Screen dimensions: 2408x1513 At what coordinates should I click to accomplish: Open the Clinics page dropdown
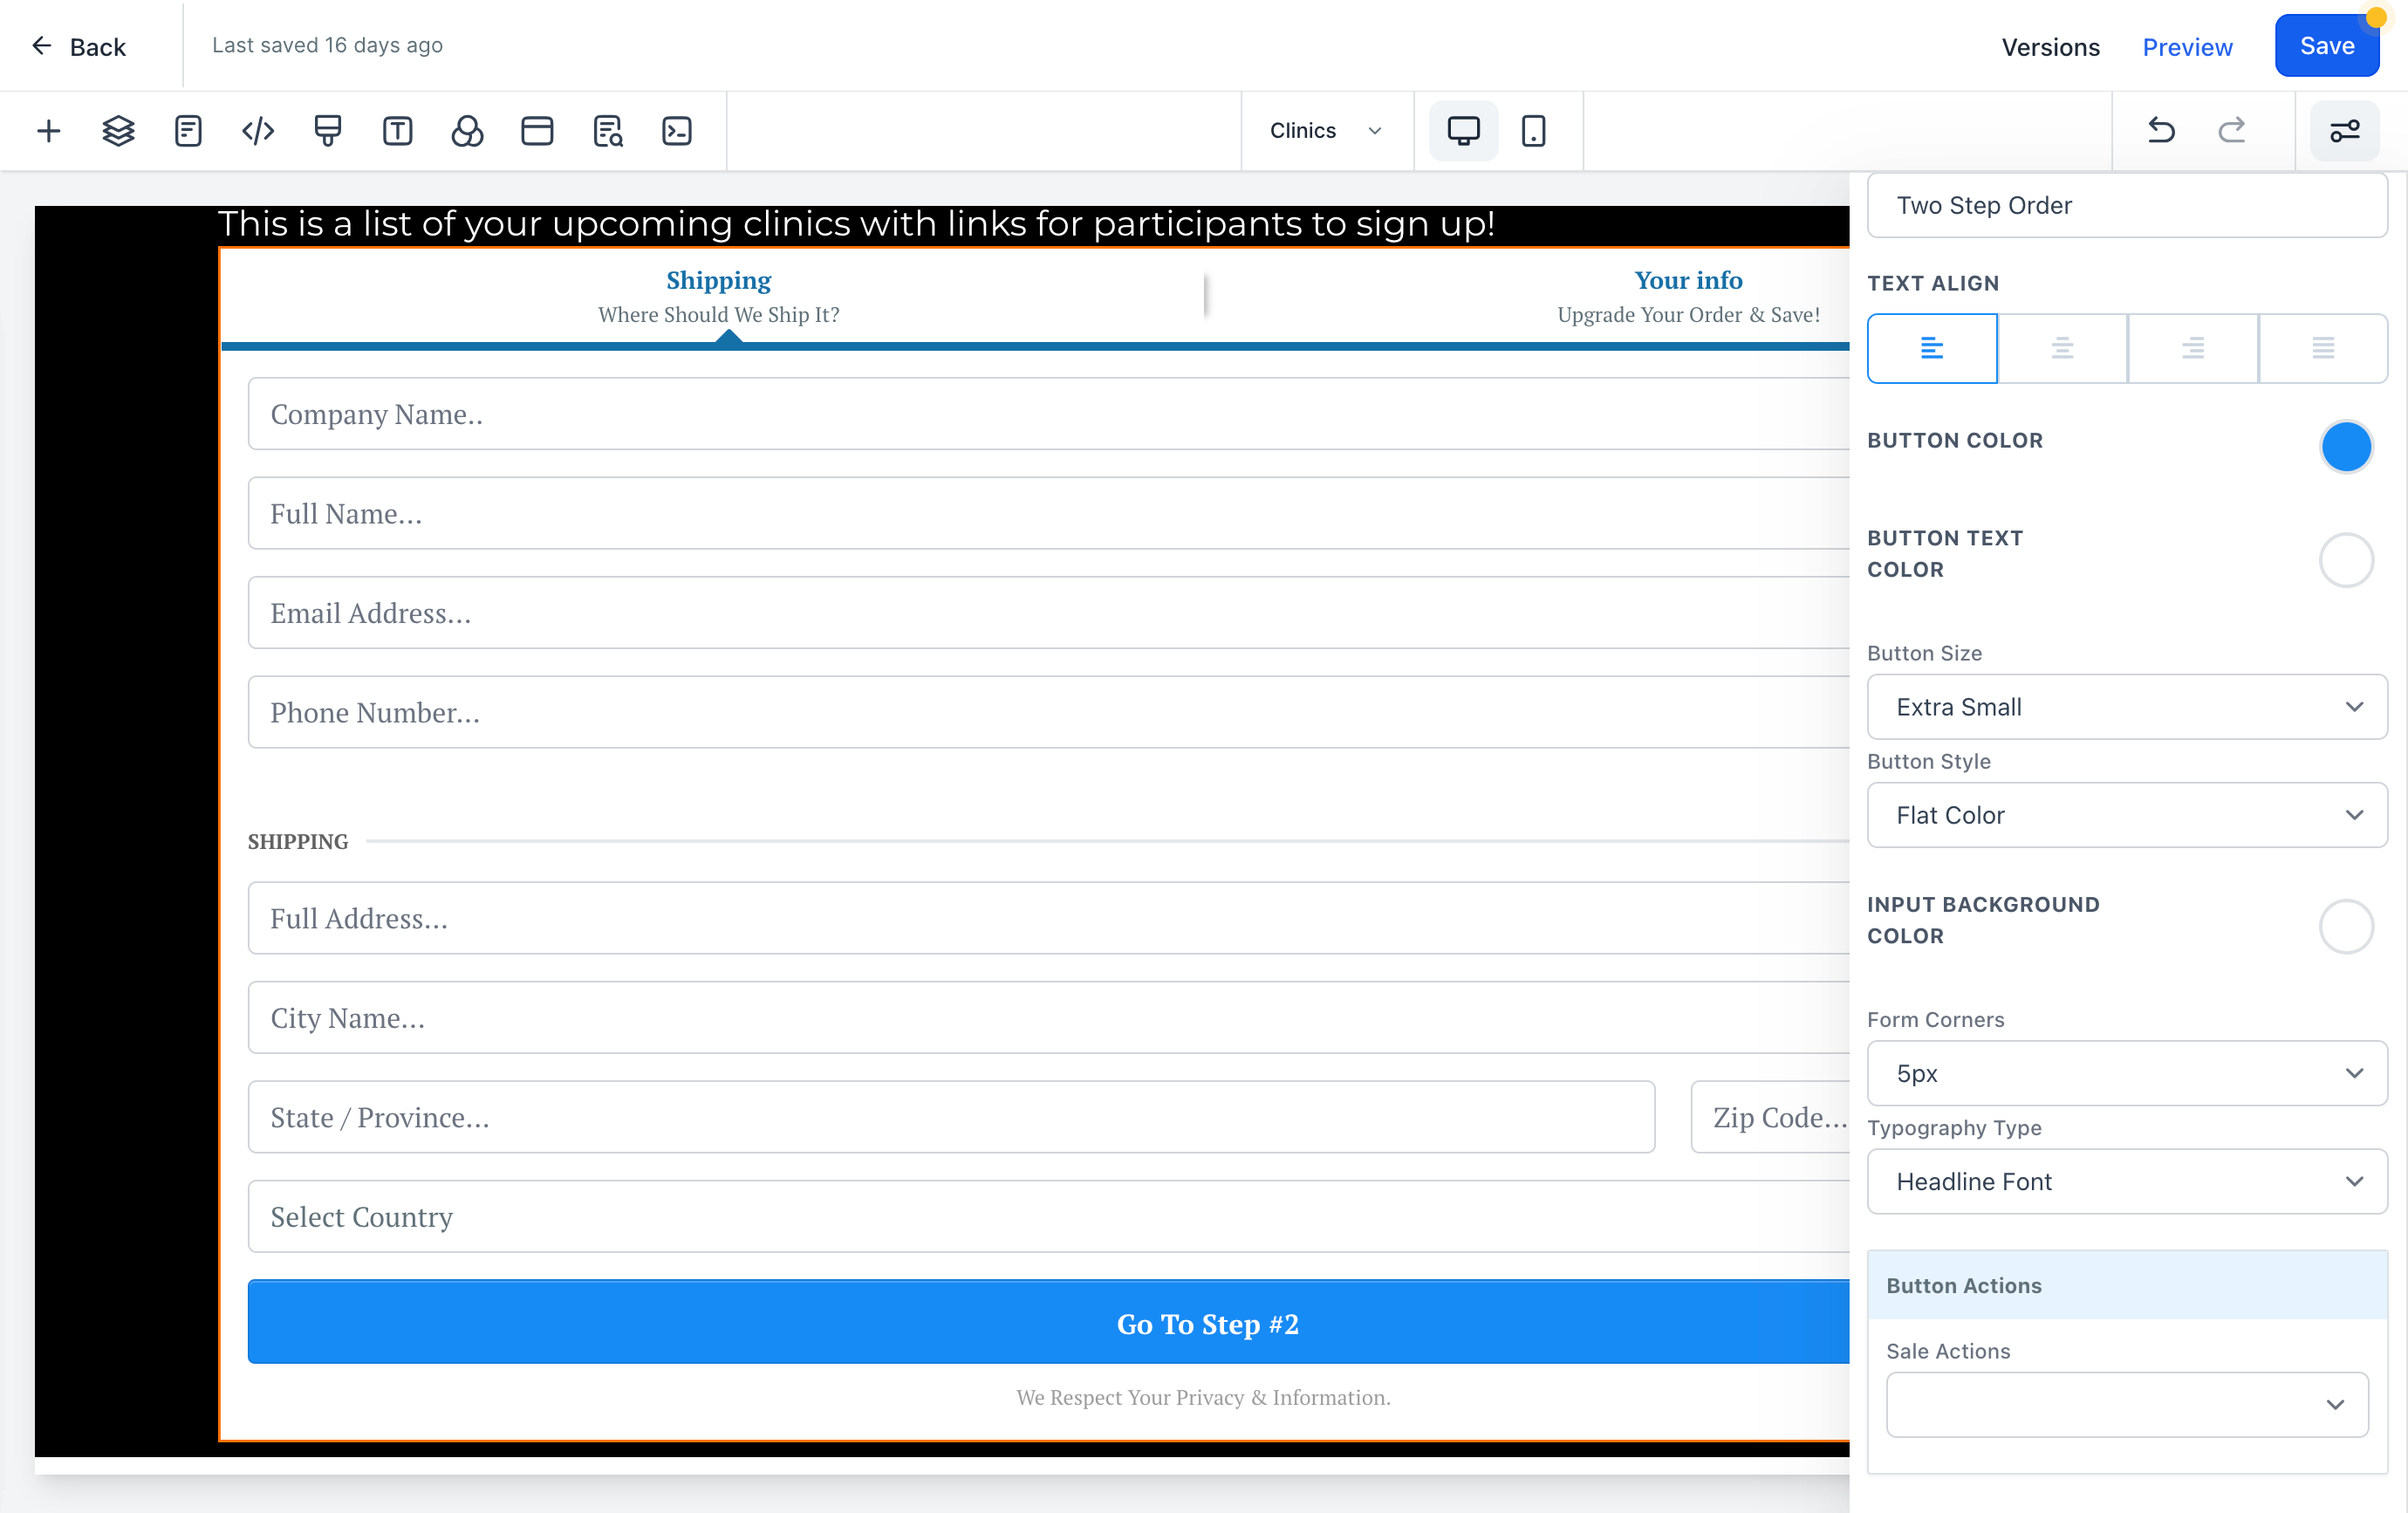point(1326,131)
